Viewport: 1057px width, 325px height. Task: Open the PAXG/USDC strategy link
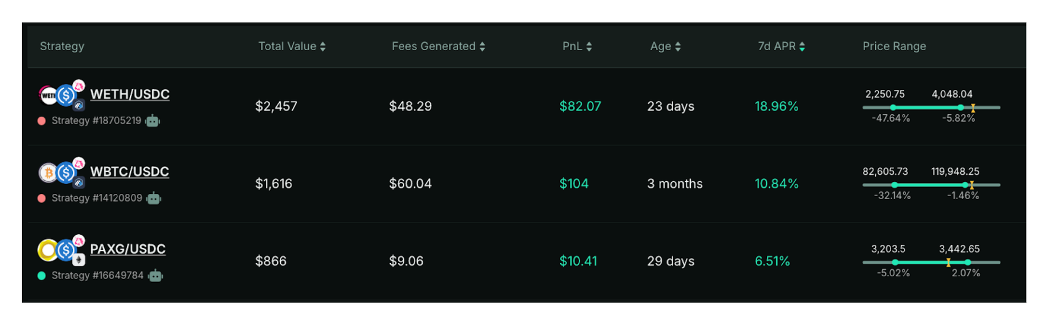127,249
